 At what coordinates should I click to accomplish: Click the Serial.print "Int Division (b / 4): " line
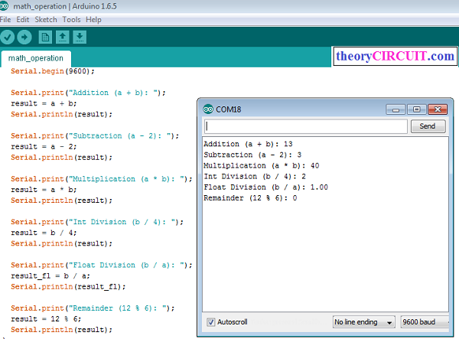(97, 222)
